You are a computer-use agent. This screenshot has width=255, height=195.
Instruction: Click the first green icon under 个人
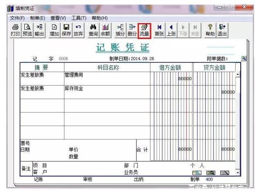pos(197,173)
